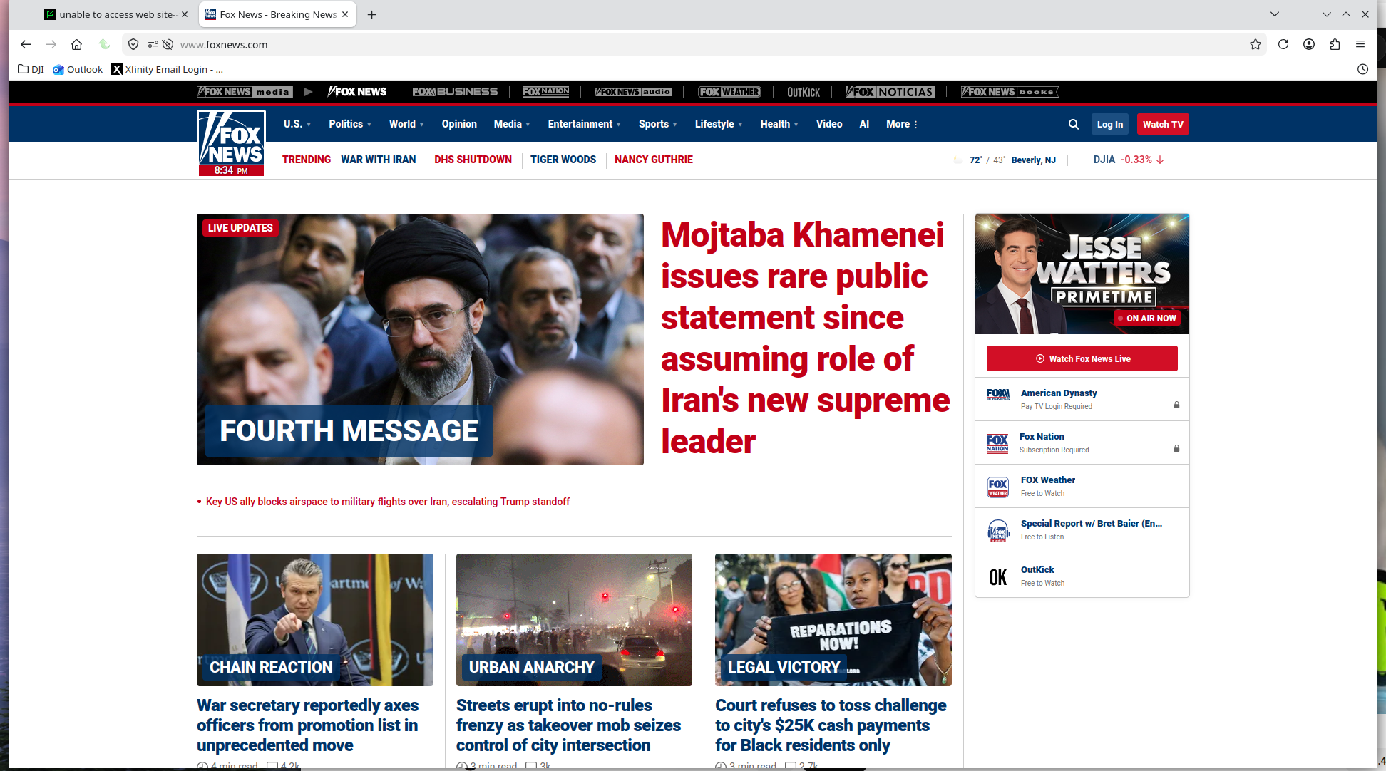The image size is (1386, 771).
Task: Open the WAR WITH IRAN trending link
Action: point(378,160)
